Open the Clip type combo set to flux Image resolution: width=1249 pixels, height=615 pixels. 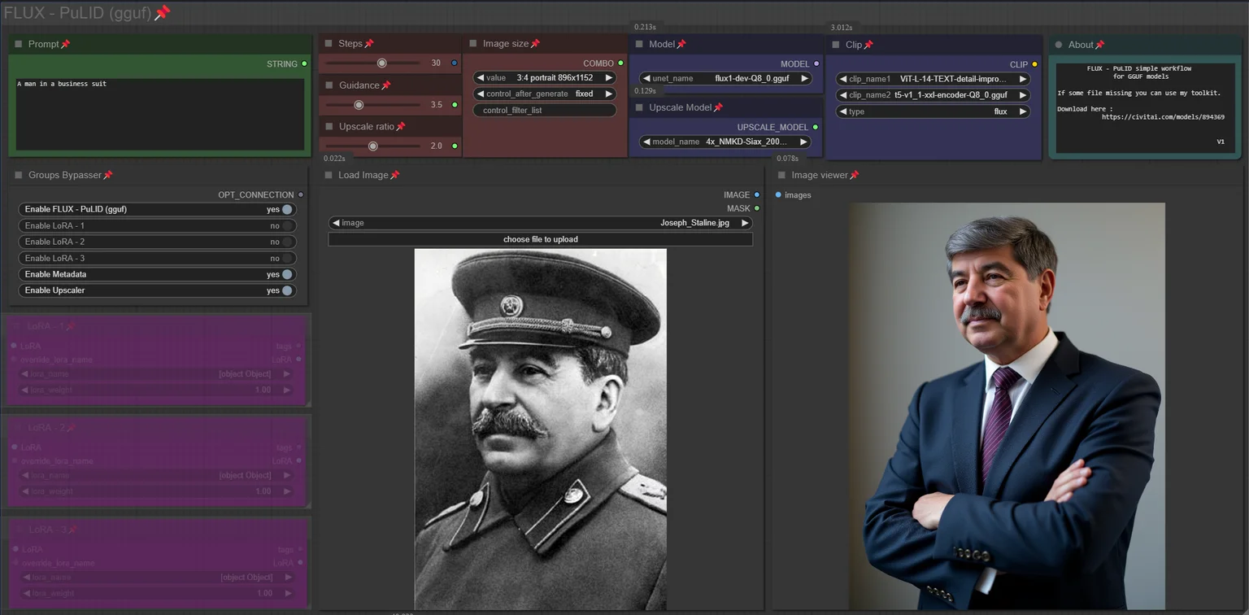(933, 111)
